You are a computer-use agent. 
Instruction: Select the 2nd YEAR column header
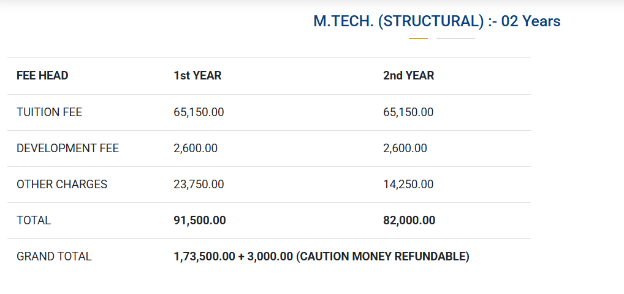pos(408,76)
